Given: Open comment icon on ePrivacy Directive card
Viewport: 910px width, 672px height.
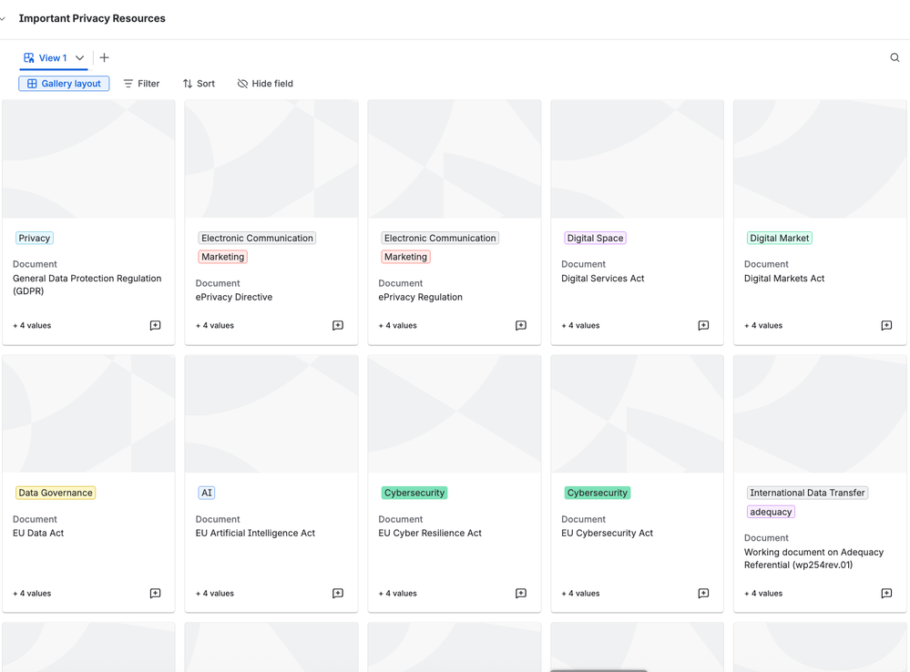Looking at the screenshot, I should (x=338, y=326).
